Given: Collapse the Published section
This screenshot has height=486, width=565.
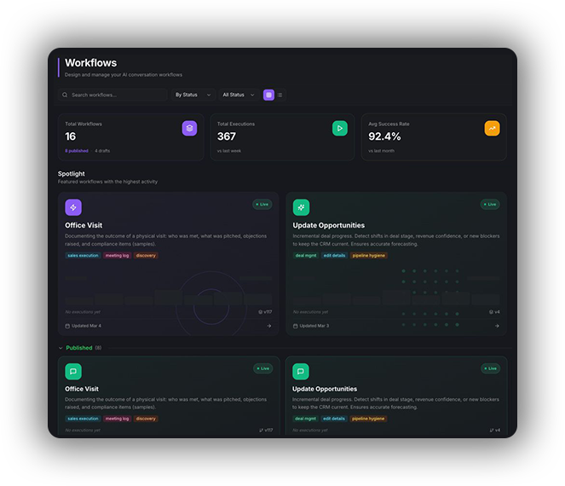Looking at the screenshot, I should [61, 348].
